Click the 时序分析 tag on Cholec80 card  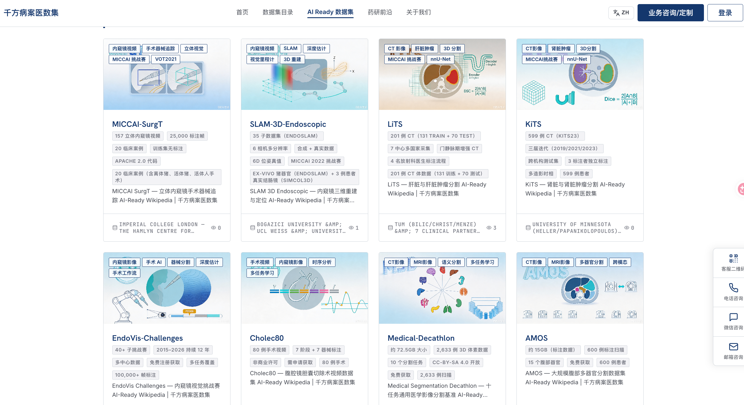322,262
